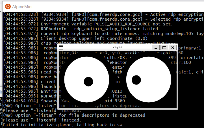Maximize the xeyes window

coord(164,47)
